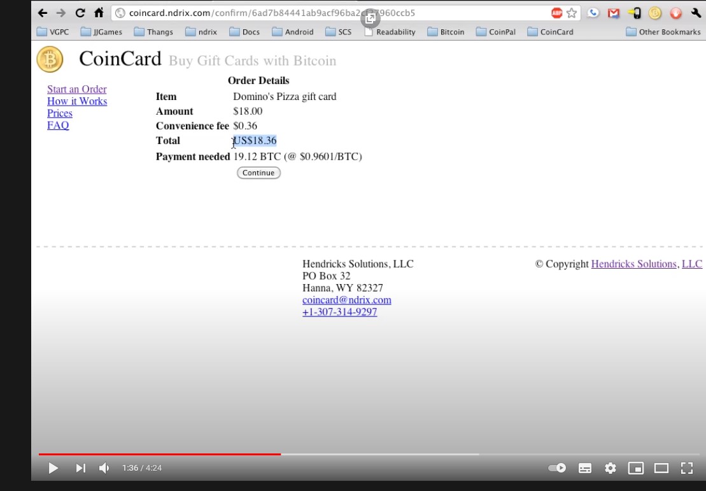Viewport: 706px width, 491px height.
Task: Open the Start an Order link
Action: (77, 89)
